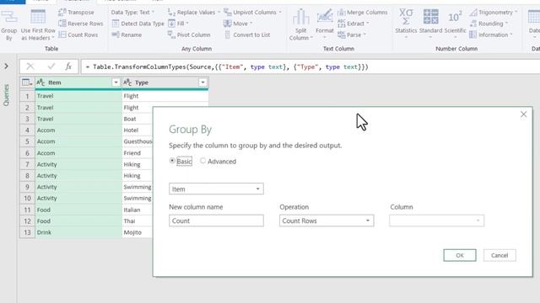Open the Data Type: Text dropdown

coord(132,13)
